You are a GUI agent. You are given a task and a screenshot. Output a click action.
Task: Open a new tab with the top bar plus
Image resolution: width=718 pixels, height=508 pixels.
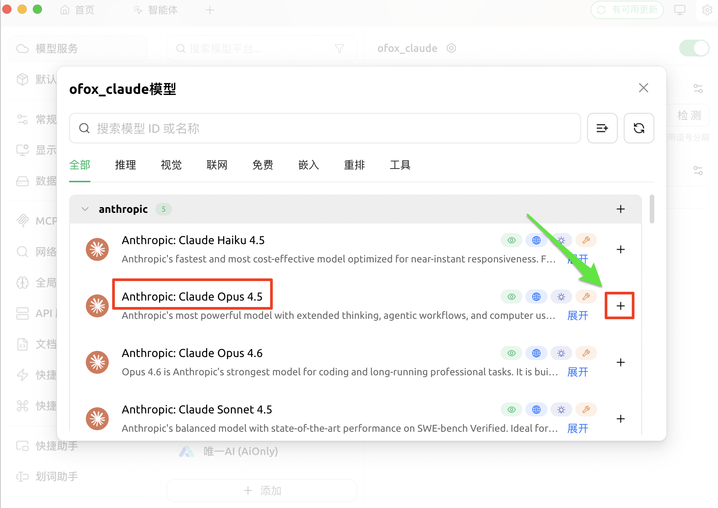[x=210, y=10]
